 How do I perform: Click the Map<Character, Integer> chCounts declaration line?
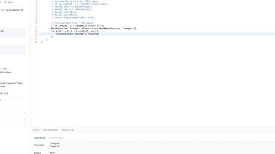pyautogui.click(x=94, y=29)
